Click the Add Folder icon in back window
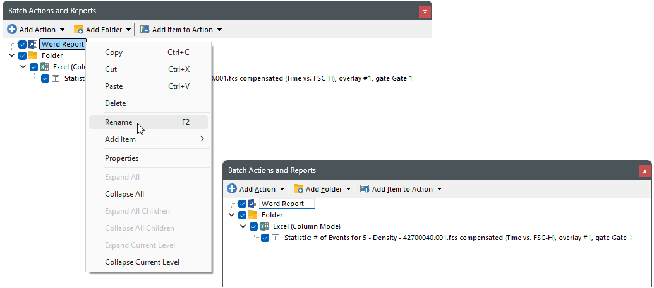This screenshot has height=288, width=654. [x=78, y=30]
